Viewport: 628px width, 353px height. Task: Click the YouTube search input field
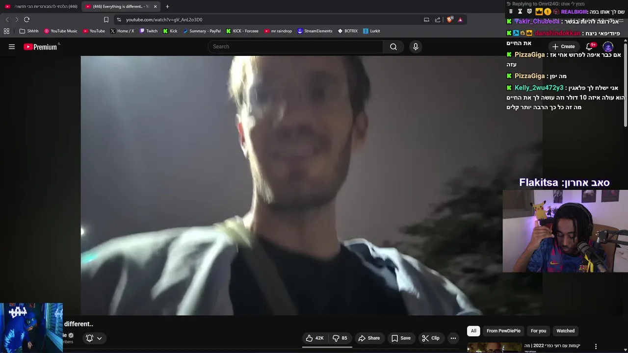(295, 47)
